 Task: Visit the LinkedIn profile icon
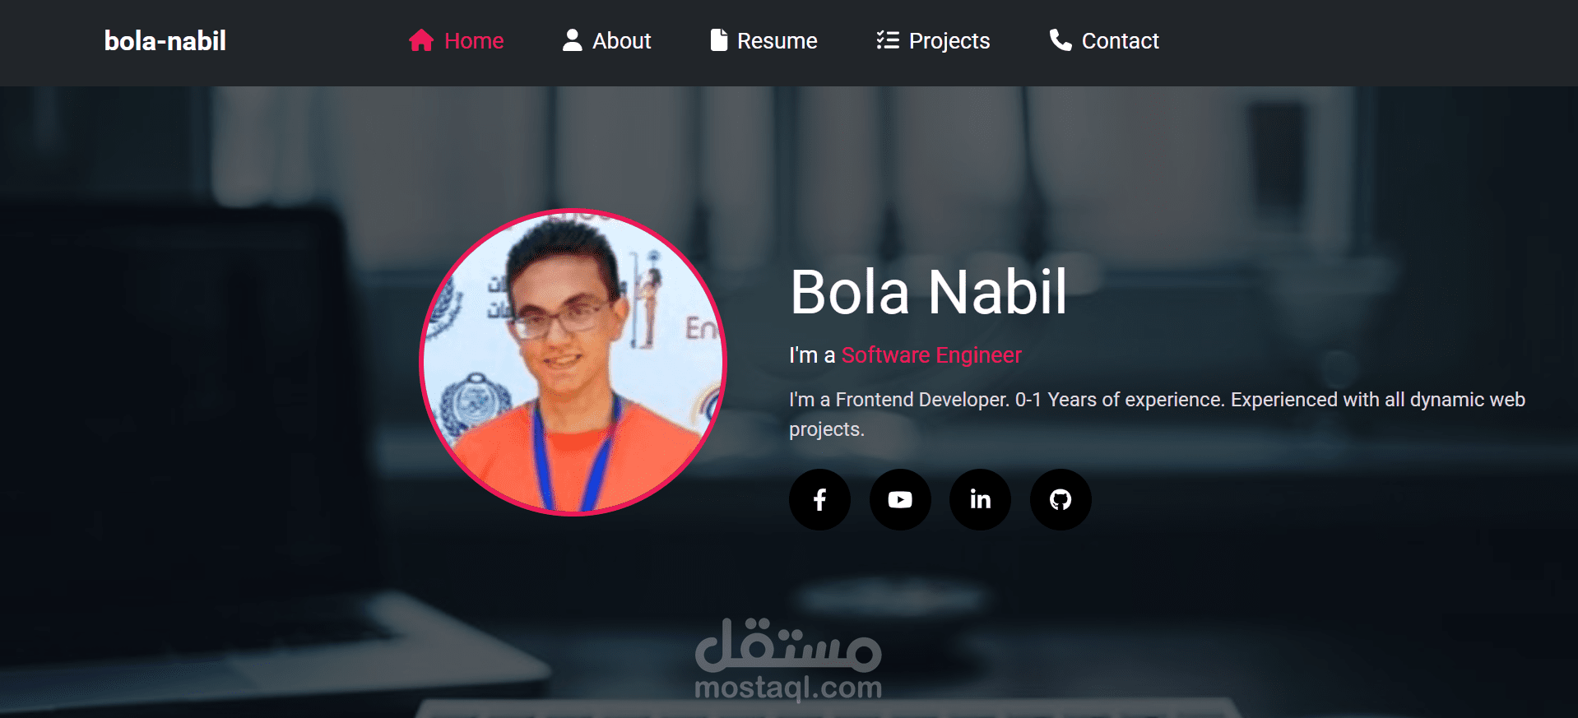click(980, 499)
